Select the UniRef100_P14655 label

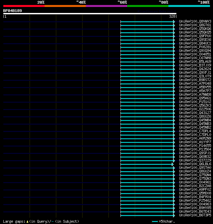195,146
